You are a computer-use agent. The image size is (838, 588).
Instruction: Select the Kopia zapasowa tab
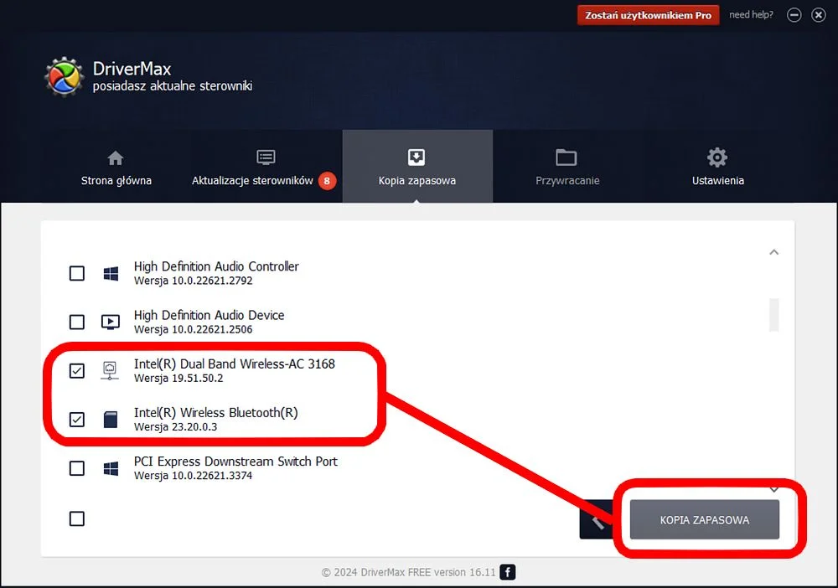coord(417,167)
